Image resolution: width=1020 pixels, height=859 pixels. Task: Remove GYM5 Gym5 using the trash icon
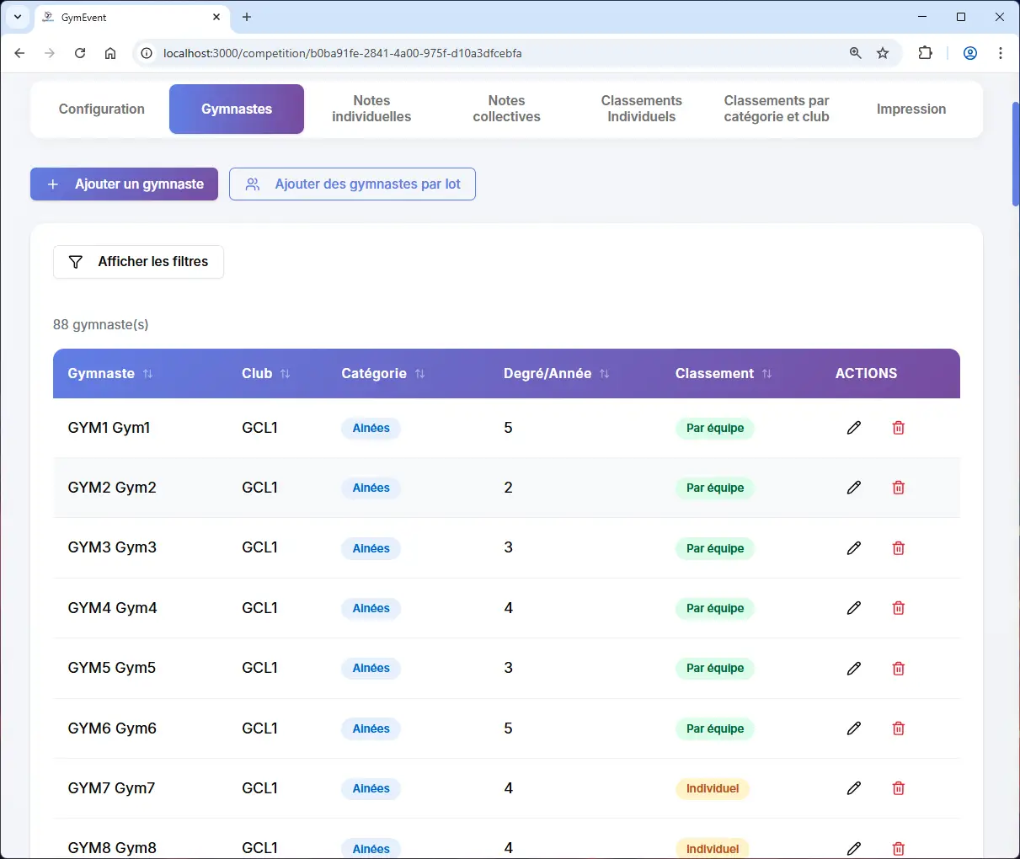(x=899, y=669)
